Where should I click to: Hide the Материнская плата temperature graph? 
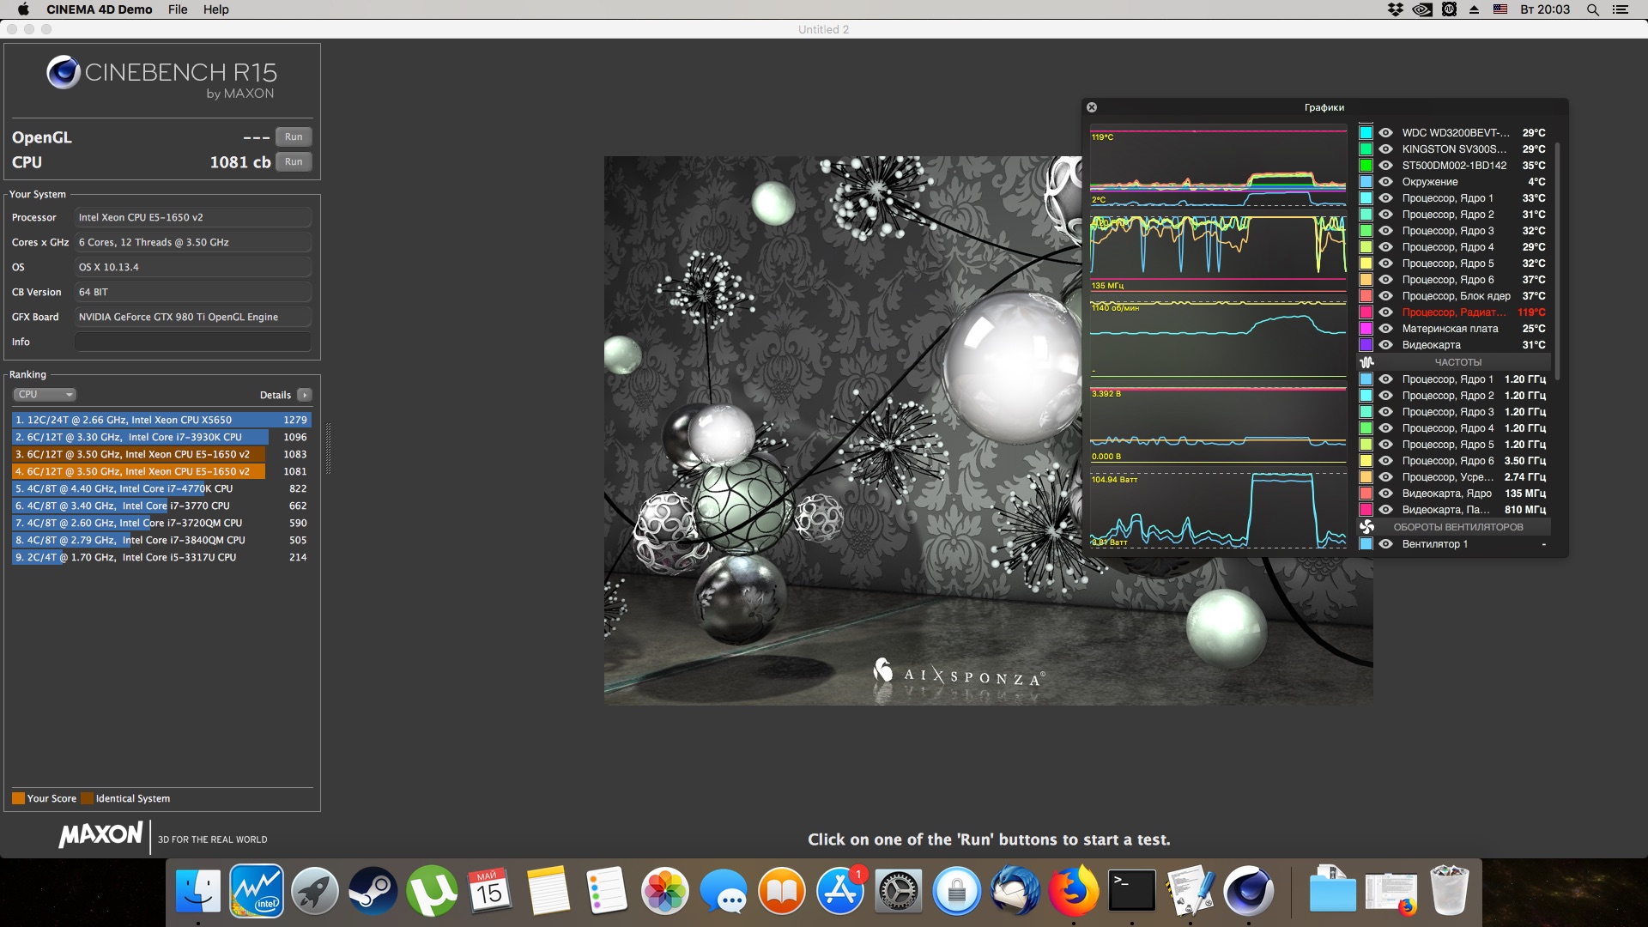1385,329
